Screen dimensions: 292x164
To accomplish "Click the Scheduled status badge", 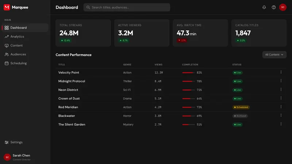I will click(x=241, y=107).
